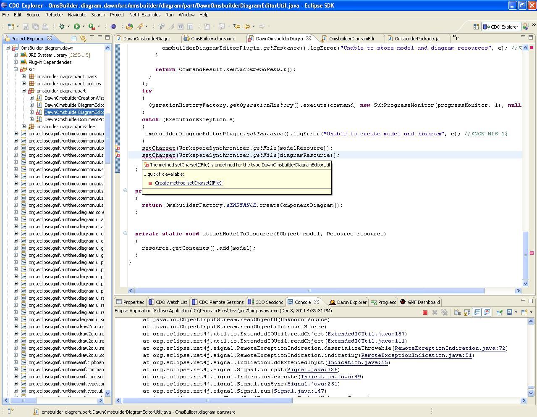
Task: Open the Refactor menu
Action: point(54,15)
